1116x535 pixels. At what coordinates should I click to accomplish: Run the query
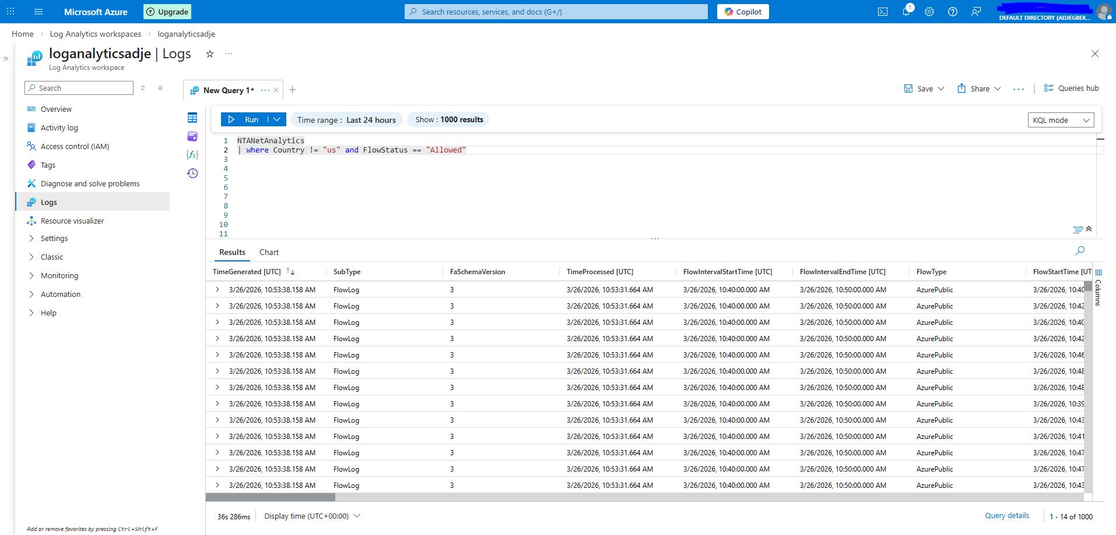(x=245, y=119)
